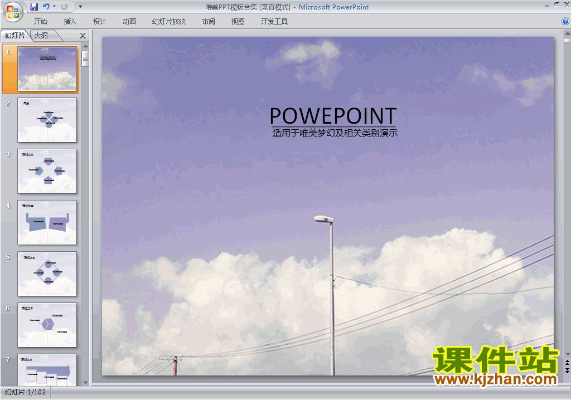Click the Undo icon
Viewport: 571px width, 400px height.
click(x=46, y=7)
